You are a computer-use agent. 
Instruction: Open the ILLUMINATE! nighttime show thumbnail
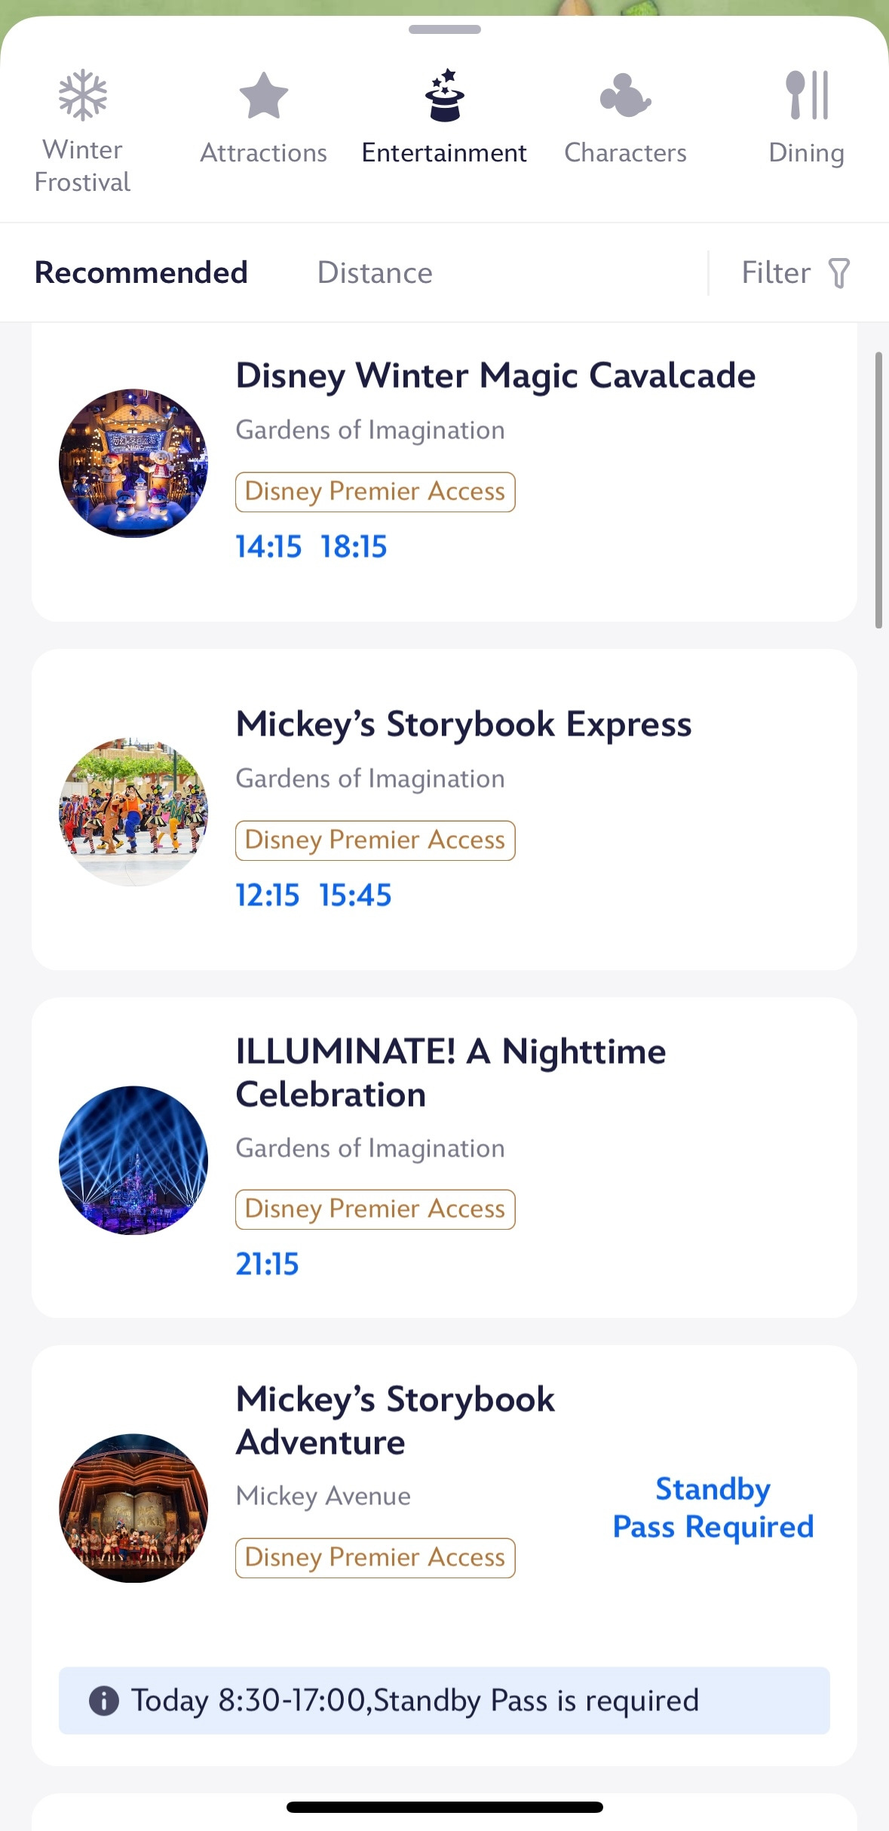(x=133, y=1160)
